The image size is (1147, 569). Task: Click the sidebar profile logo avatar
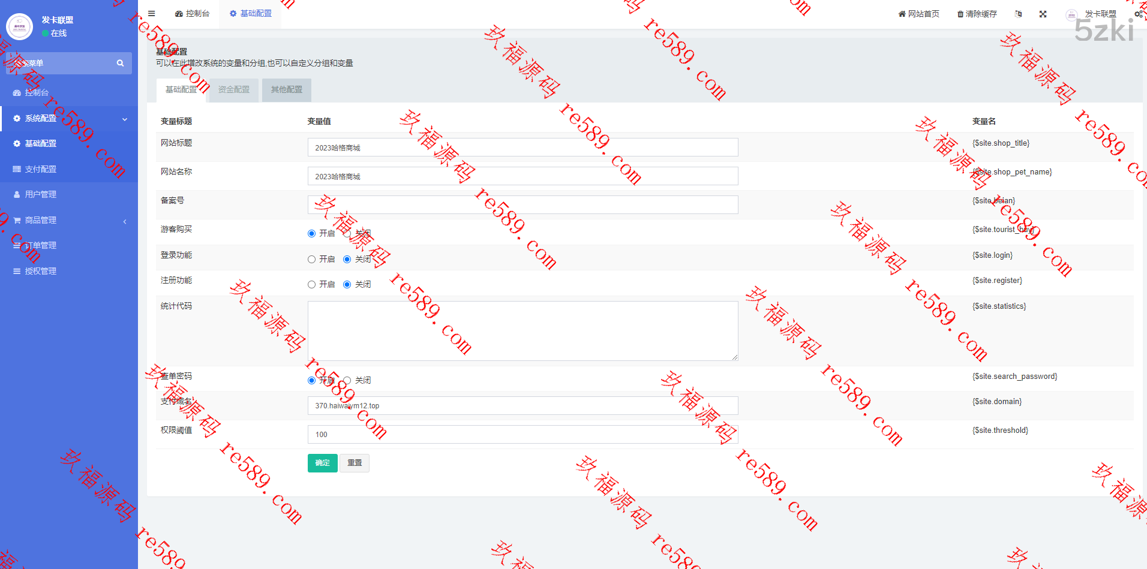(x=20, y=26)
